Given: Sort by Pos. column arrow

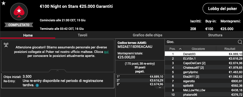Looking at the screenshot, I should point(180,49).
